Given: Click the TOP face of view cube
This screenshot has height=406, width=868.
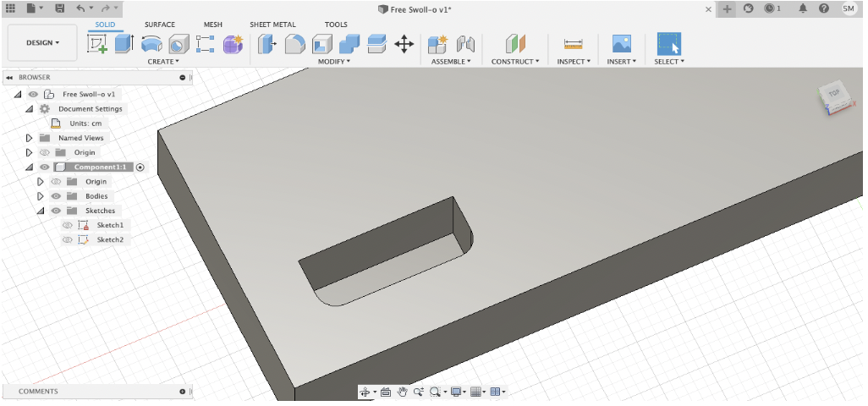Looking at the screenshot, I should click(x=834, y=94).
